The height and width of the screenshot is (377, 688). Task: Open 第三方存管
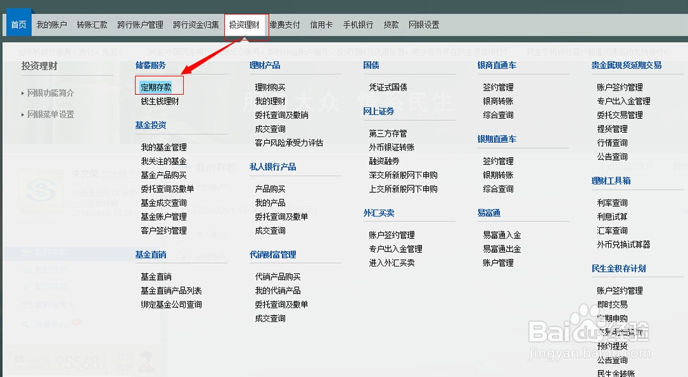[388, 133]
